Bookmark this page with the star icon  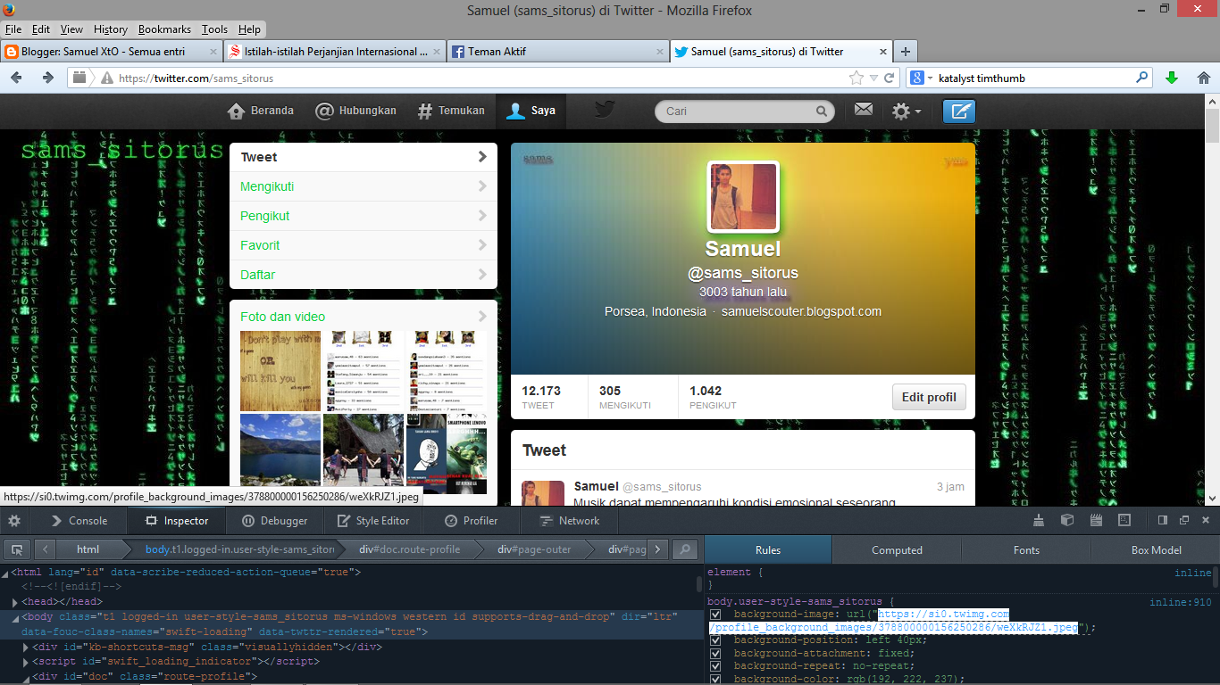857,78
